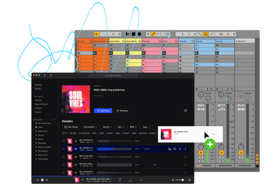Click the Splice back navigation arrow
Screen dimensions: 276x184
pyautogui.click(x=45, y=75)
